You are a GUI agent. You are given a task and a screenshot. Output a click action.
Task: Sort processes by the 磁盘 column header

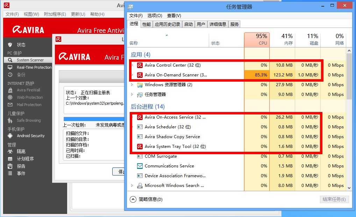point(308,40)
